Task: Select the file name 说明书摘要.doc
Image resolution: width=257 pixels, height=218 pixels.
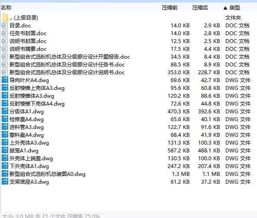Action: pyautogui.click(x=28, y=49)
